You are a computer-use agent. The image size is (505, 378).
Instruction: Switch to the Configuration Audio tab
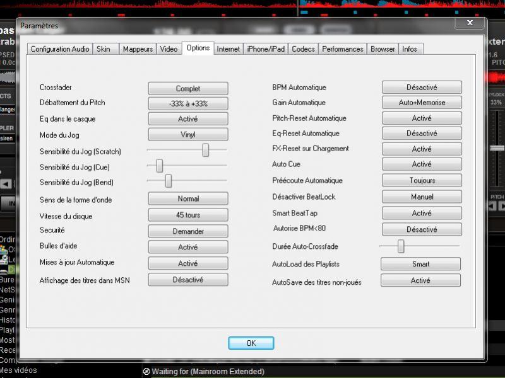[x=60, y=49]
